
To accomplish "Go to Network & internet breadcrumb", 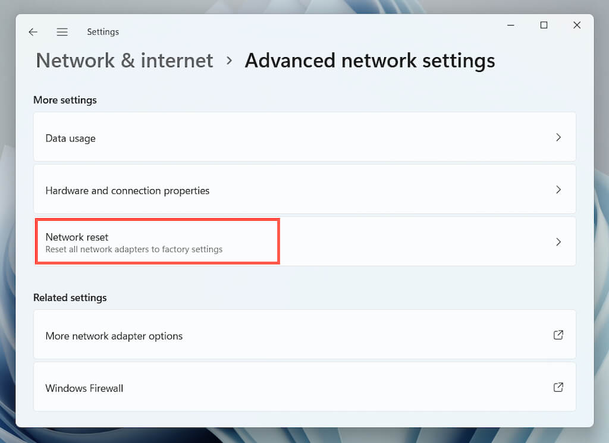I will 124,61.
